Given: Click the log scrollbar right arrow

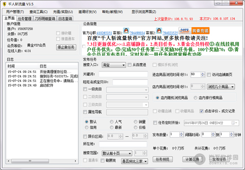Looking at the screenshot, I should 76,161.
